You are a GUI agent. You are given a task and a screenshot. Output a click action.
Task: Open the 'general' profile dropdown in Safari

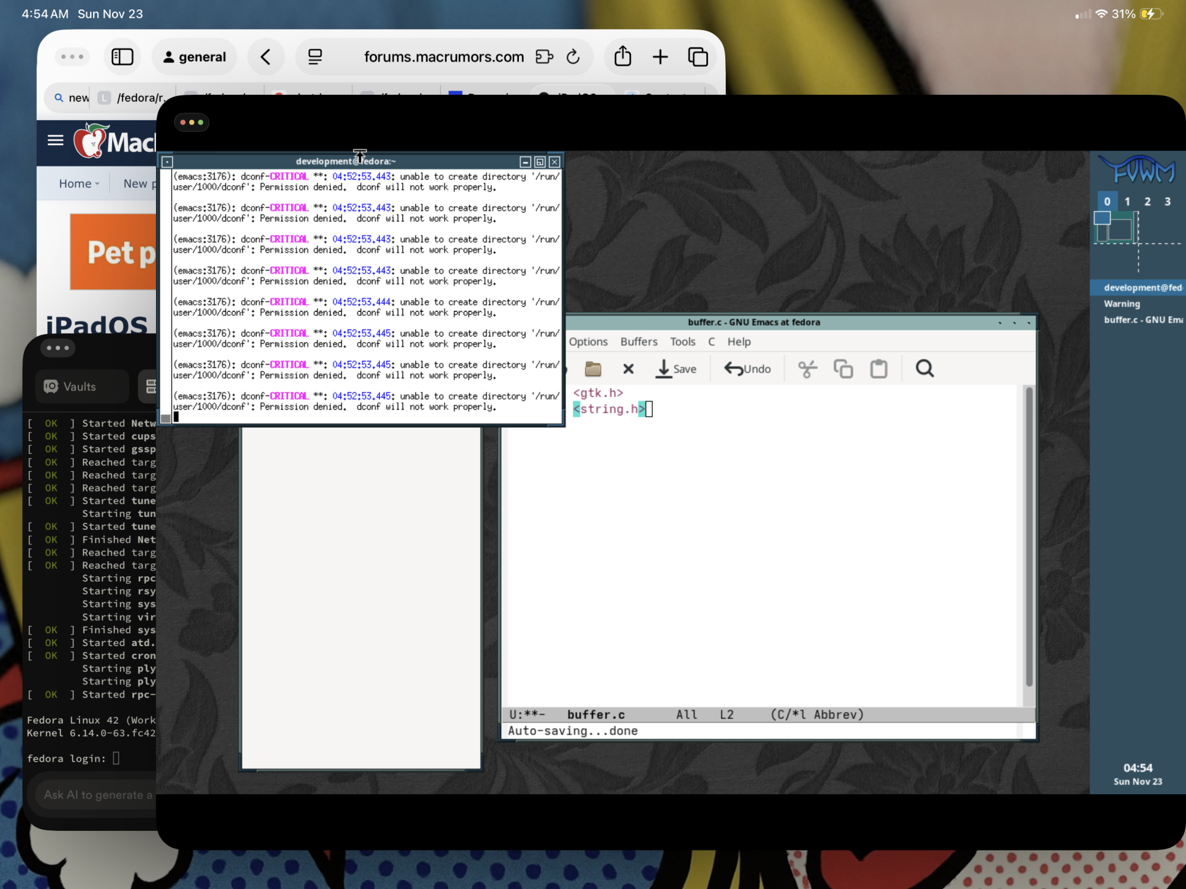tap(195, 57)
